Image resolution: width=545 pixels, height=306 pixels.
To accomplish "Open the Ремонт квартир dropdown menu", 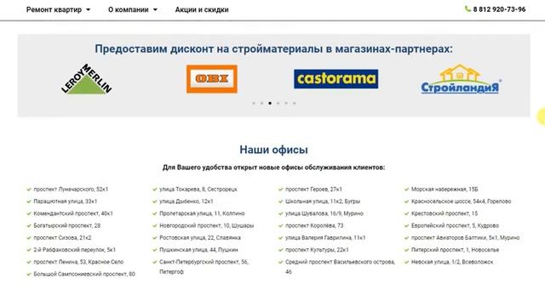I will [x=58, y=9].
